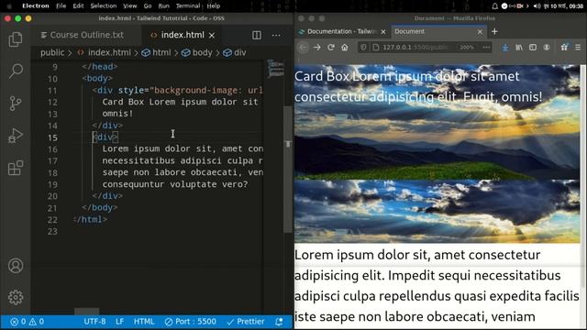
Task: Select the index.html editor tab
Action: [x=182, y=35]
